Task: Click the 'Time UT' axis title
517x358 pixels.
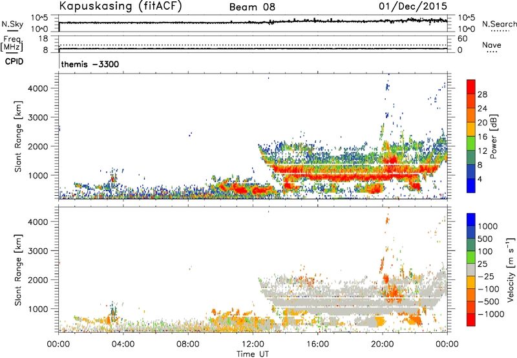Action: pyautogui.click(x=253, y=354)
